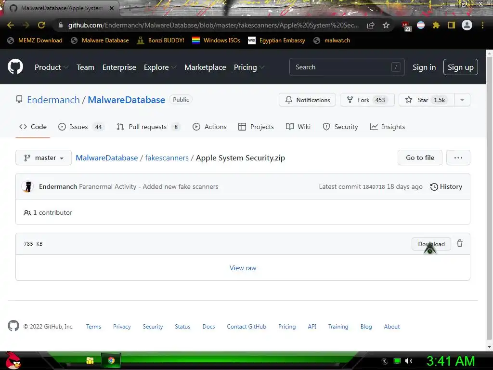Open the Chrome three-dot menu
This screenshot has height=370, width=493.
pyautogui.click(x=482, y=25)
